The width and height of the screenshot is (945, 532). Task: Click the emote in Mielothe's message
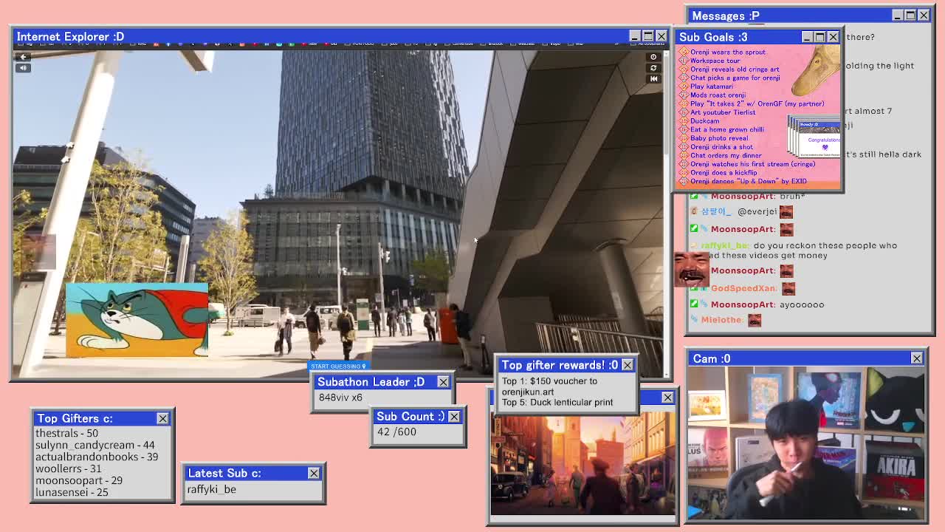tap(754, 320)
